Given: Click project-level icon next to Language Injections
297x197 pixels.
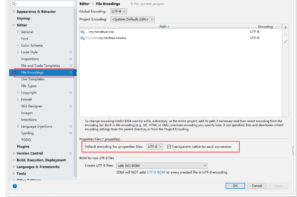Looking at the screenshot, I should click(x=70, y=126).
